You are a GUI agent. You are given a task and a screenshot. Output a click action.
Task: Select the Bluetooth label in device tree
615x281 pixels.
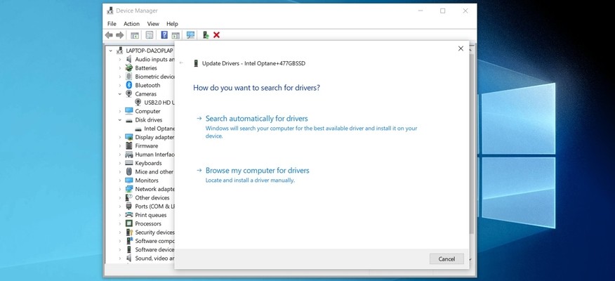[x=147, y=85]
